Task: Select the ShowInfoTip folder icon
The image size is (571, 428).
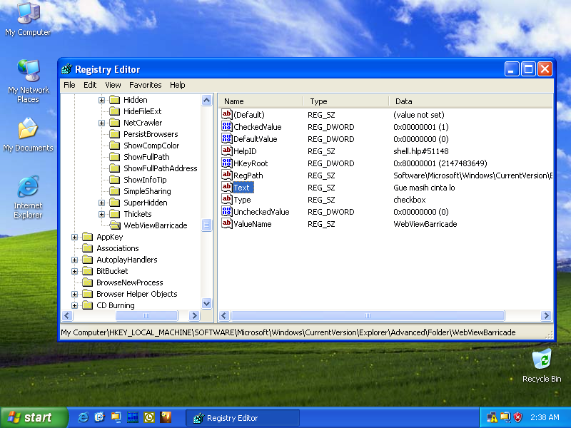Action: pos(114,180)
